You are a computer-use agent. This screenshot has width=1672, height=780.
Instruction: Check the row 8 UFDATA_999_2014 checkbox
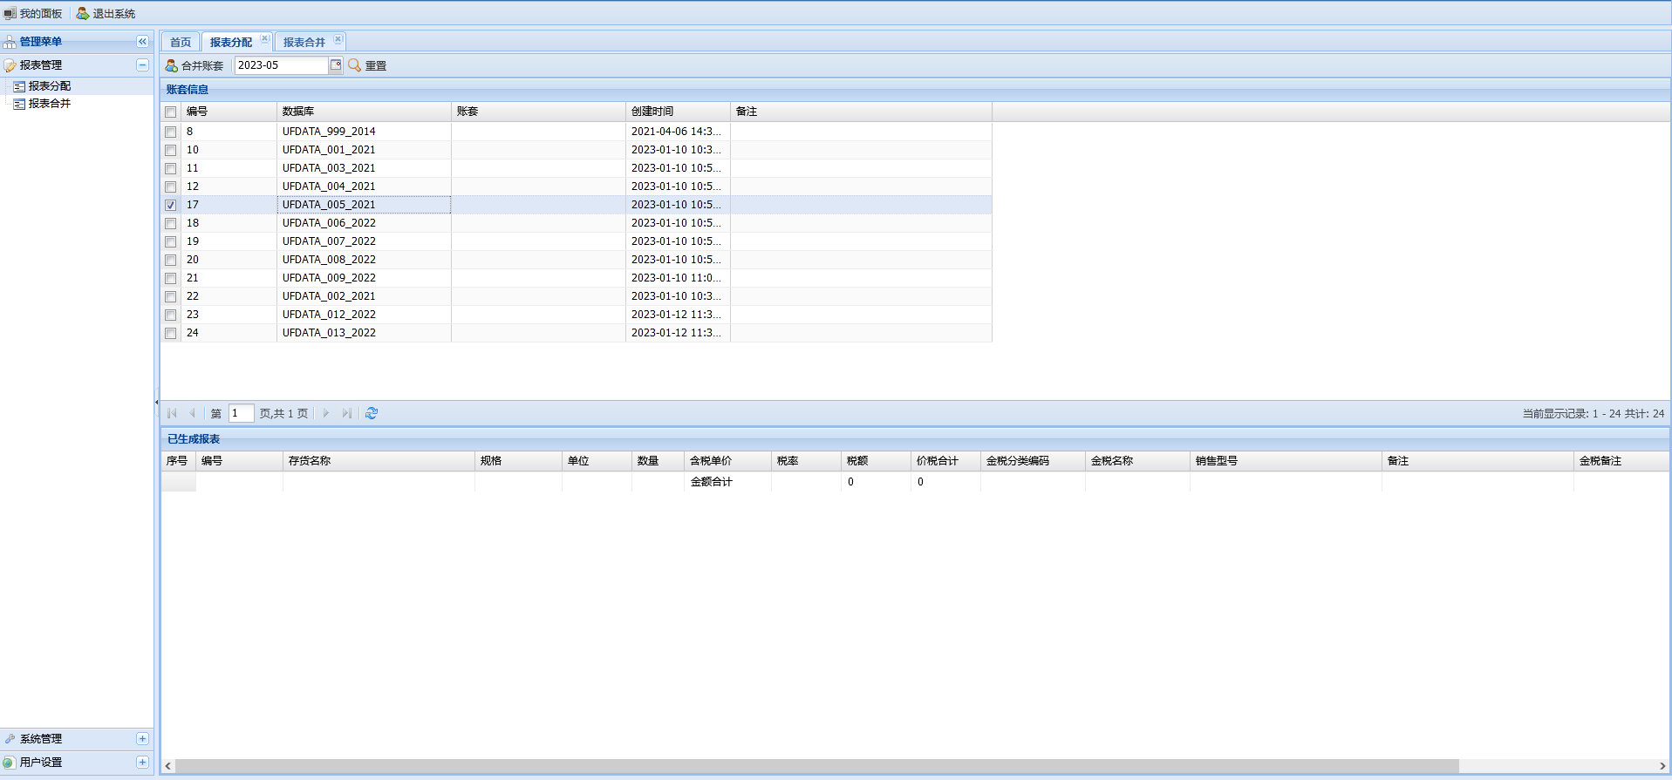click(x=171, y=132)
